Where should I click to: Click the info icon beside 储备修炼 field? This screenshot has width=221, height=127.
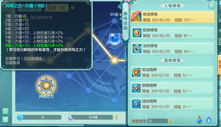pyautogui.click(x=170, y=121)
